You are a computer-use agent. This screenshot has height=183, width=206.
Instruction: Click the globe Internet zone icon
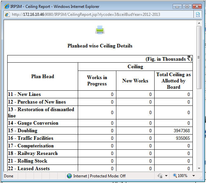[69, 176]
